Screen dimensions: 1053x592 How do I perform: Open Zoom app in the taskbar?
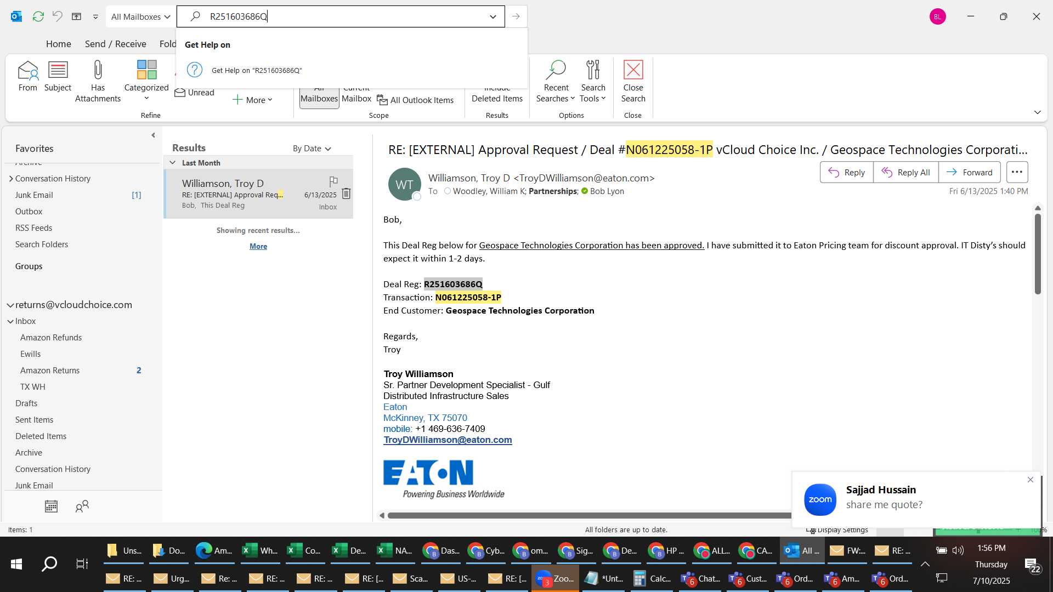[555, 578]
